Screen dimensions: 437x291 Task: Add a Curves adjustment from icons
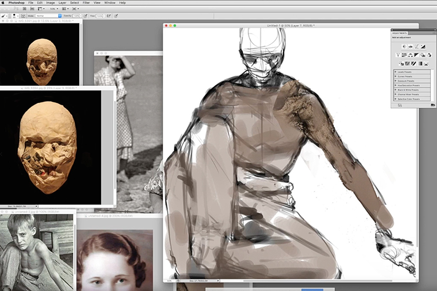click(x=417, y=47)
